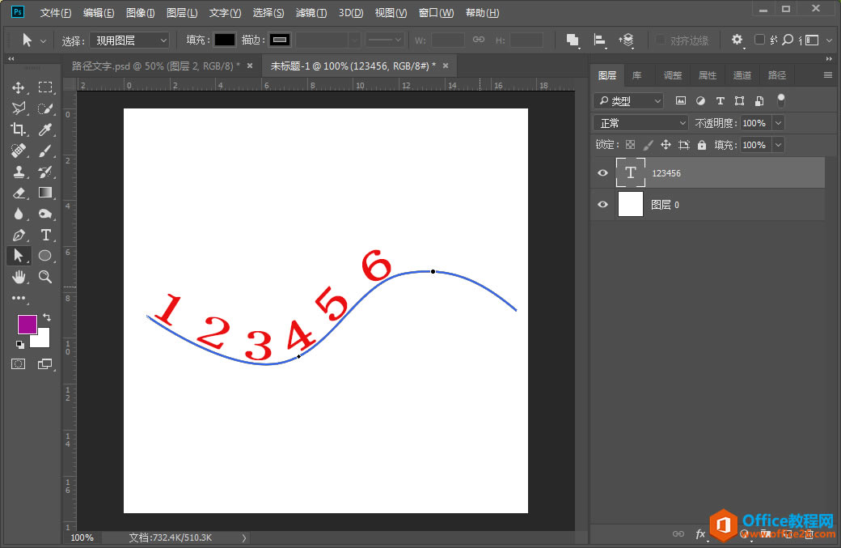This screenshot has height=548, width=841.
Task: Open the 文件(F) menu
Action: [55, 12]
